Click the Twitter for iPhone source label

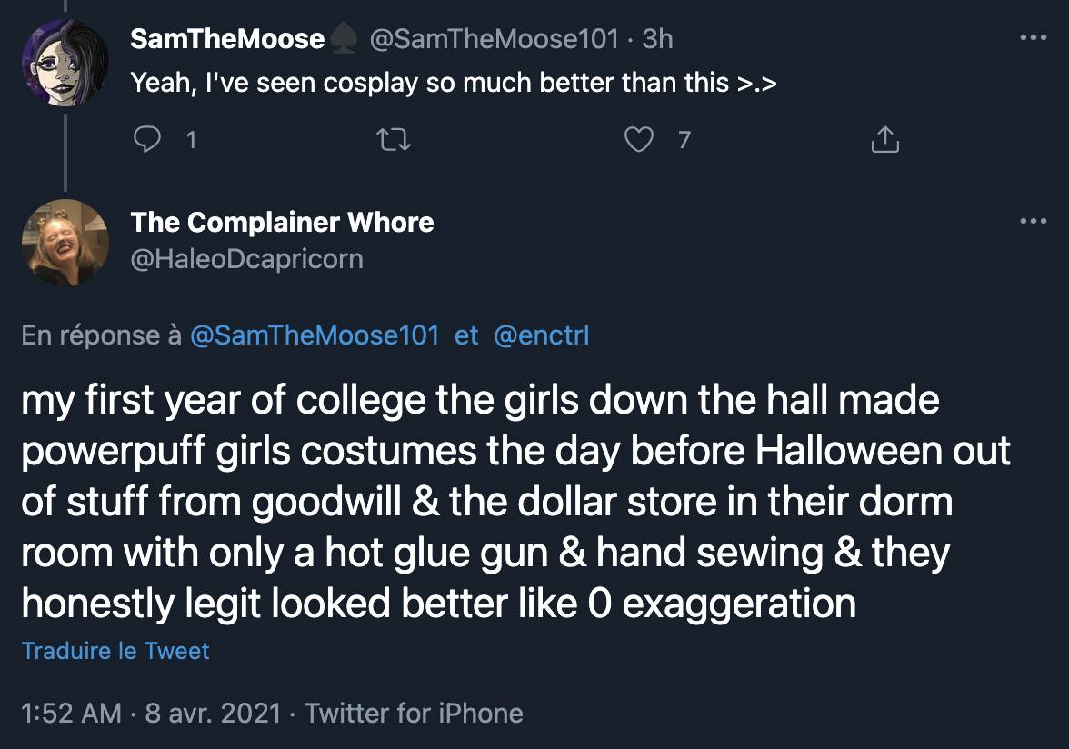click(x=414, y=713)
